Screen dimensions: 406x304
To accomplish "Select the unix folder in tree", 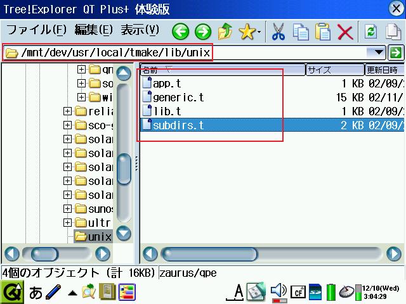I will point(93,236).
